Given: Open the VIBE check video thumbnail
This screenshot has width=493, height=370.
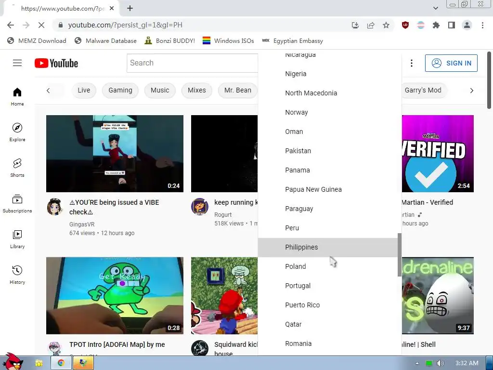Looking at the screenshot, I should click(115, 154).
